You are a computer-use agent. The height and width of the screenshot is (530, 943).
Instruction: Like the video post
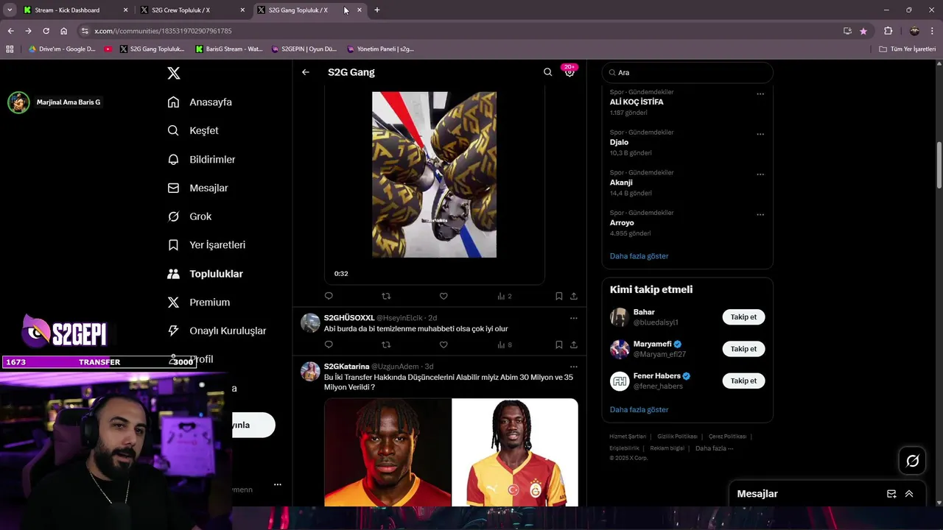[x=444, y=296]
